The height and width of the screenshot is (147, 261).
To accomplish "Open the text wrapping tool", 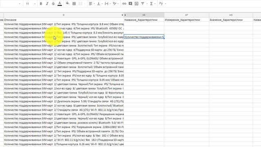I will [106, 4].
